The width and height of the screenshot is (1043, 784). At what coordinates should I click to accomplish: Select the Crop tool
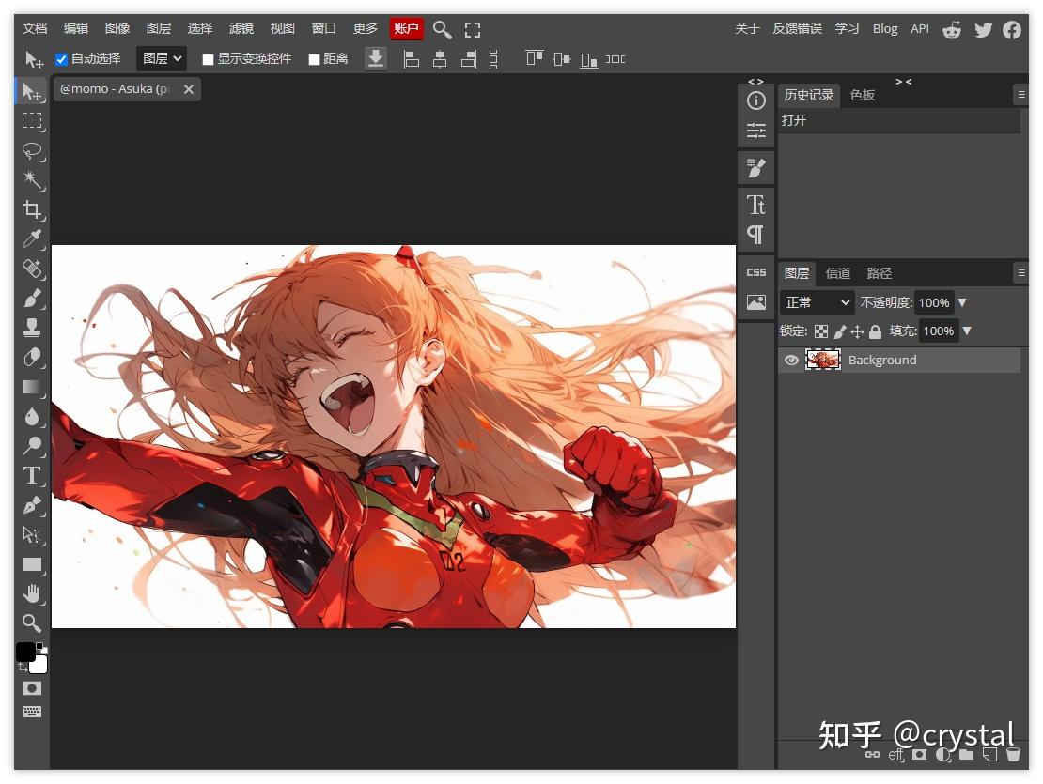[x=31, y=209]
